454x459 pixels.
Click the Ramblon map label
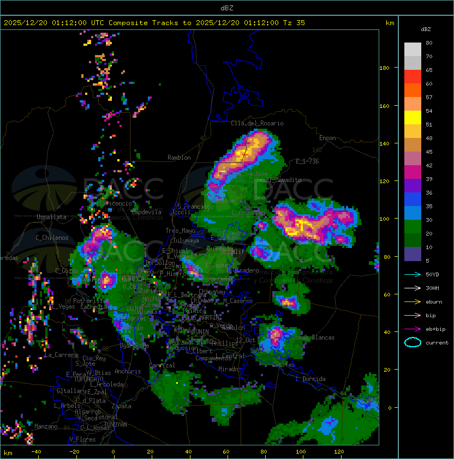(179, 158)
